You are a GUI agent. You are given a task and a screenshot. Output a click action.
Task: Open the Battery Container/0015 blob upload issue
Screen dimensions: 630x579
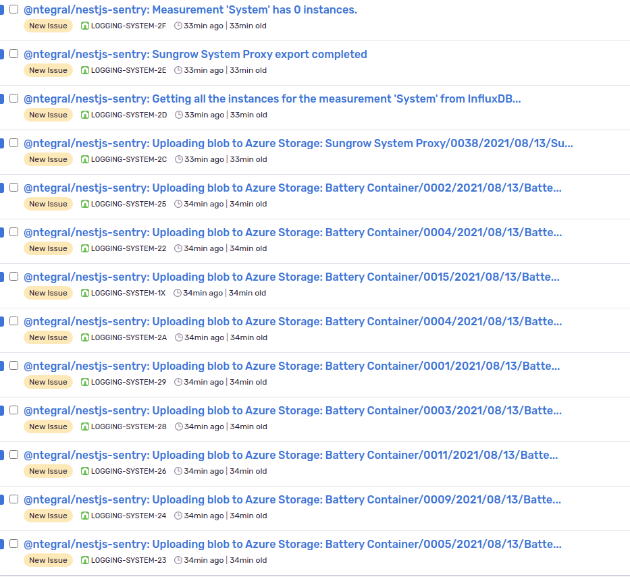292,277
